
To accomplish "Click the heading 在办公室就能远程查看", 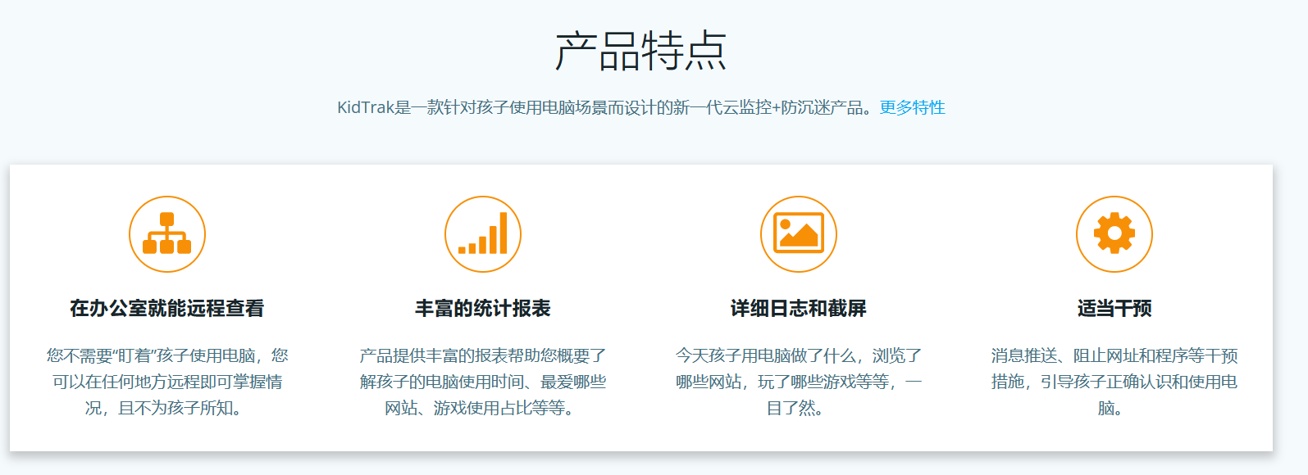I will click(167, 309).
